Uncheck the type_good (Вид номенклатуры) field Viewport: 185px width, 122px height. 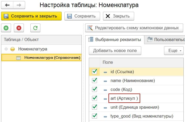point(95,116)
